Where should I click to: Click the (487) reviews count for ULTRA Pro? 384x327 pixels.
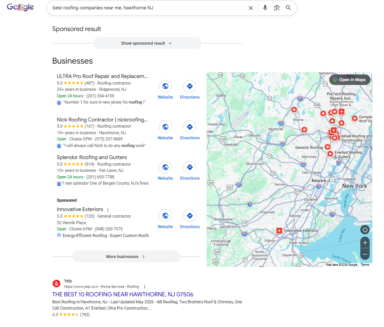point(89,83)
